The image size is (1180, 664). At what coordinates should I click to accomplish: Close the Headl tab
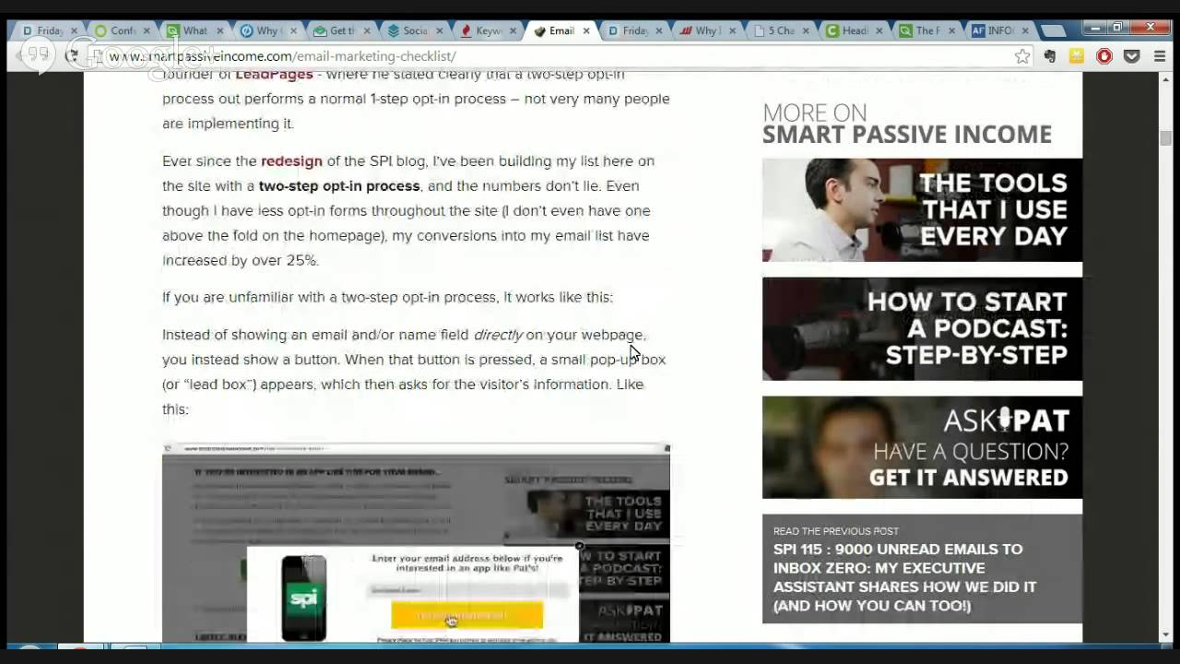click(879, 30)
